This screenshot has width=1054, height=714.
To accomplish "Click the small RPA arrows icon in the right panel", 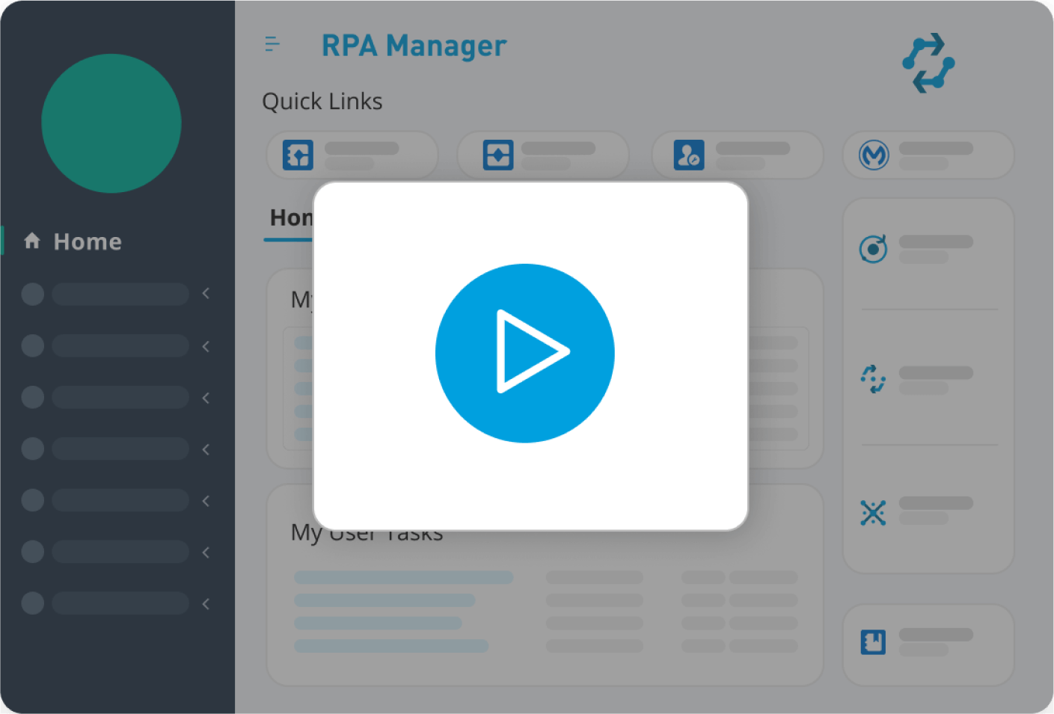I will 873,379.
